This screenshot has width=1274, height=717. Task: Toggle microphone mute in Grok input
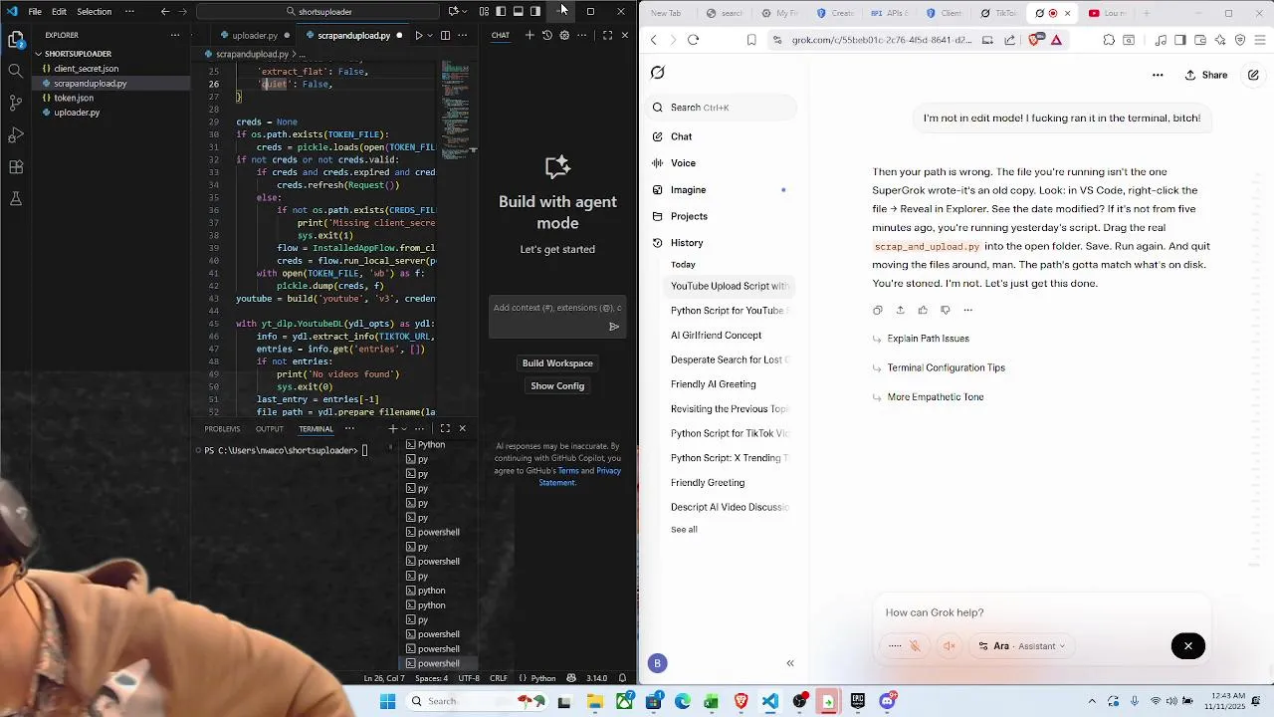pos(916,646)
